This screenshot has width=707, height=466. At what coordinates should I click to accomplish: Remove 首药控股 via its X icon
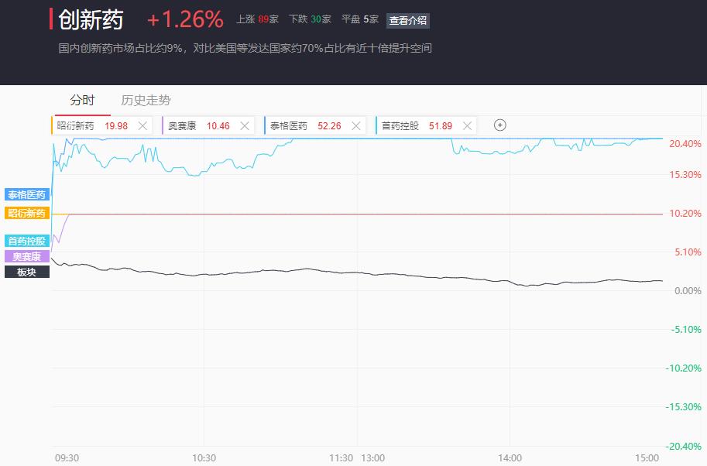pyautogui.click(x=467, y=125)
